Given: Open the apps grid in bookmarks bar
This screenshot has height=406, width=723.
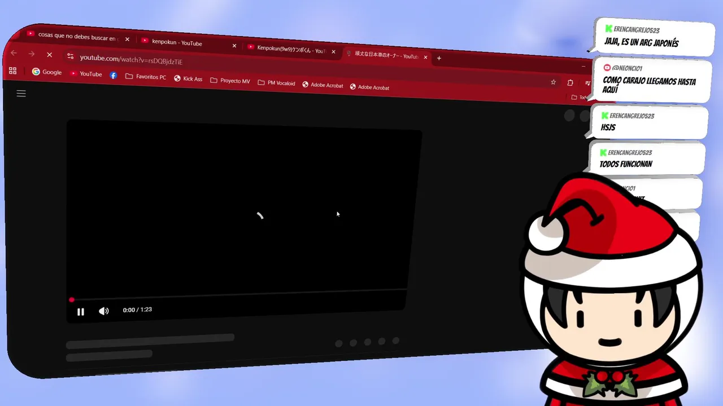Looking at the screenshot, I should (x=12, y=71).
